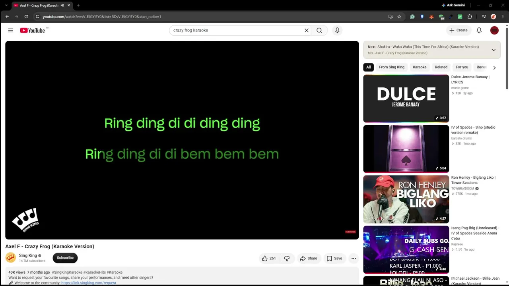
Task: Open the Dulce Jerome Banaay video thumbnail
Action: (406, 99)
